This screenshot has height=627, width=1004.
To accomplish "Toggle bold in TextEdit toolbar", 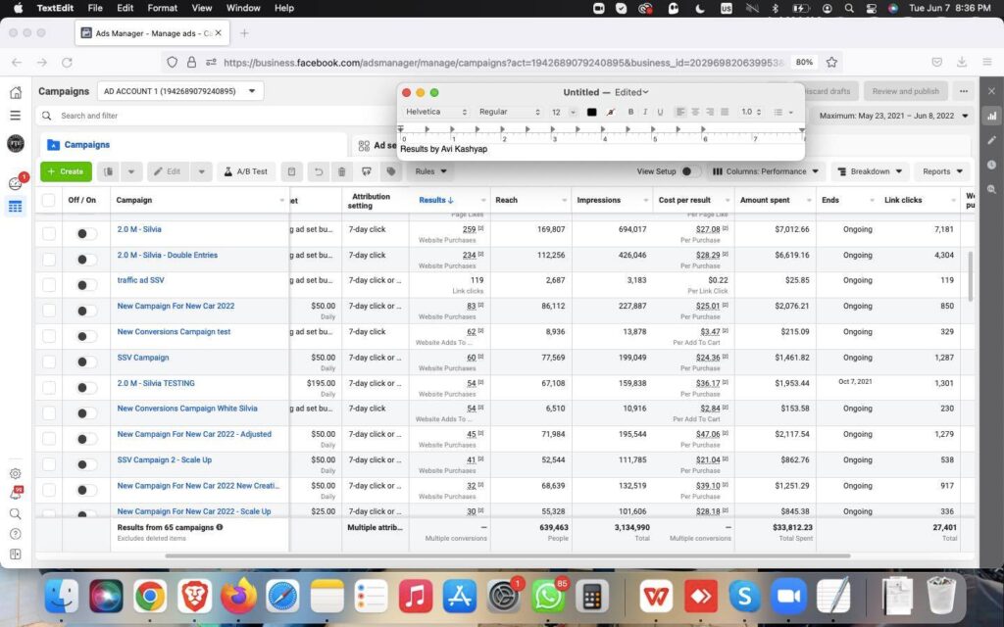I will (630, 112).
